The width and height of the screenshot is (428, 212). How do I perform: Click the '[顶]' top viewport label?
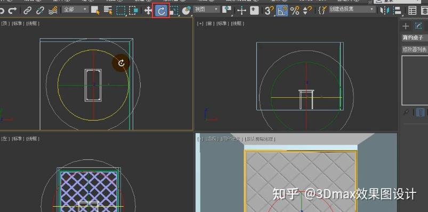coord(6,24)
